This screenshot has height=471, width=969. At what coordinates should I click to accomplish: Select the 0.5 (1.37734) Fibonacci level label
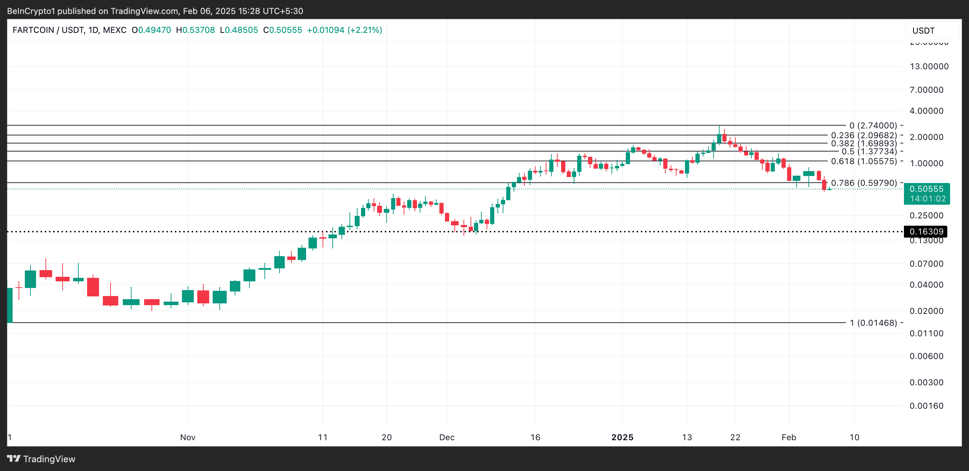[x=869, y=152]
